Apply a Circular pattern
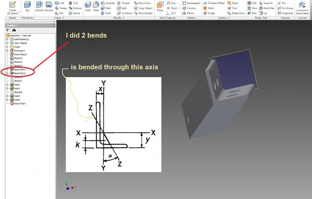 [189, 8]
